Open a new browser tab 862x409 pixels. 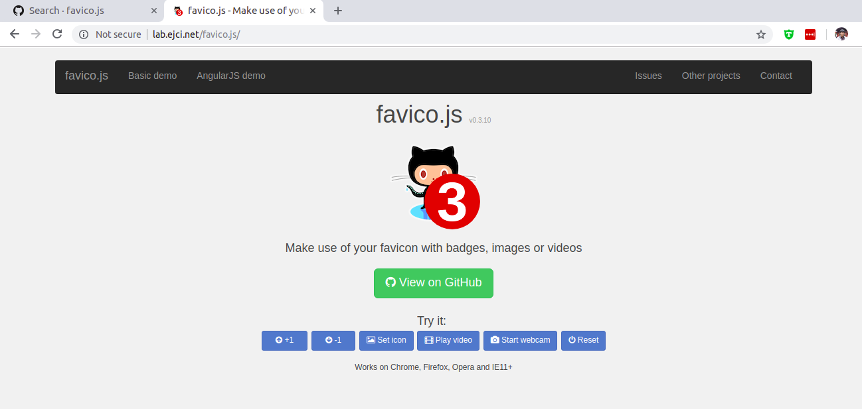(338, 11)
